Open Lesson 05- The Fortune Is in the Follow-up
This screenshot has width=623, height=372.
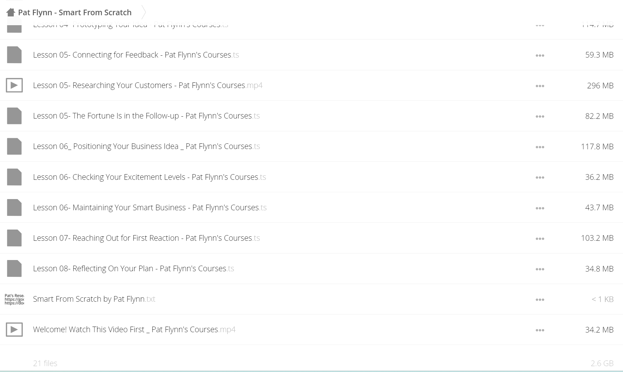coord(146,116)
